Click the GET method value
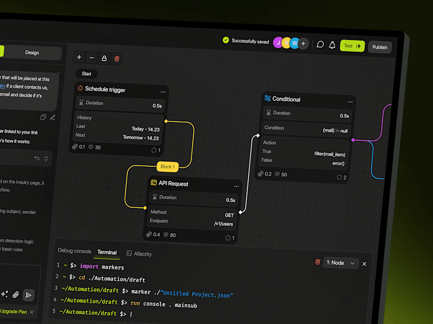433x324 pixels. coord(229,215)
